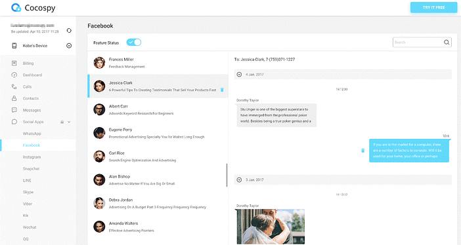Click the refresh sync icon beside update time
461x245 pixels.
point(69,31)
